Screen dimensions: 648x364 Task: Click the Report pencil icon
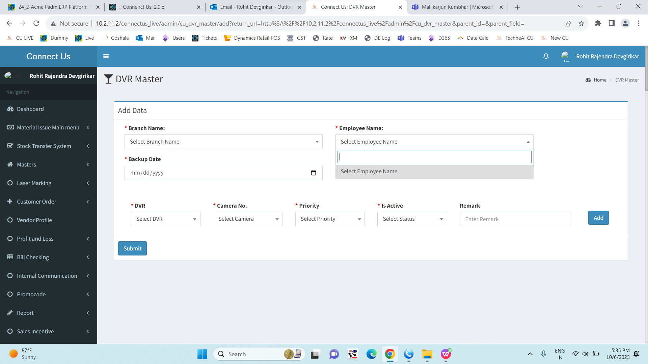10,313
